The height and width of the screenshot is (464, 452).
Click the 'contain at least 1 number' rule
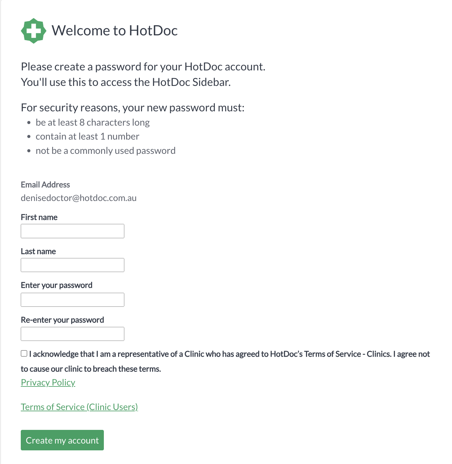87,136
